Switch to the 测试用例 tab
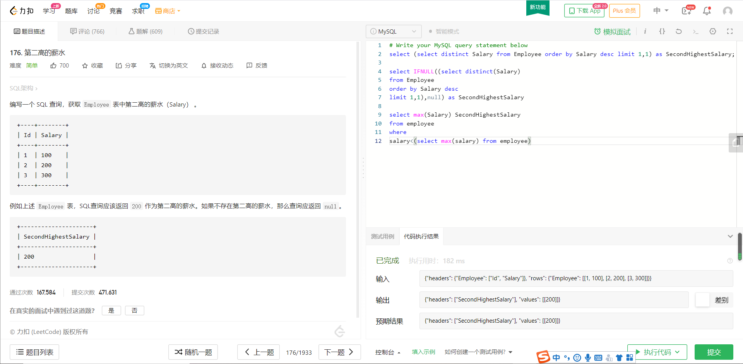This screenshot has height=364, width=743. 382,236
